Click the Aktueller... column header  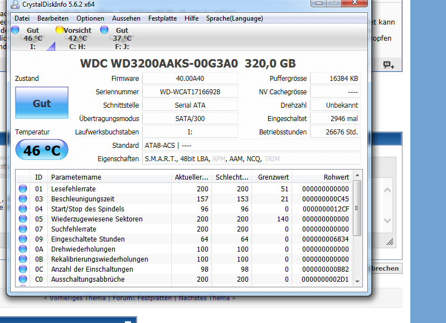click(x=191, y=177)
